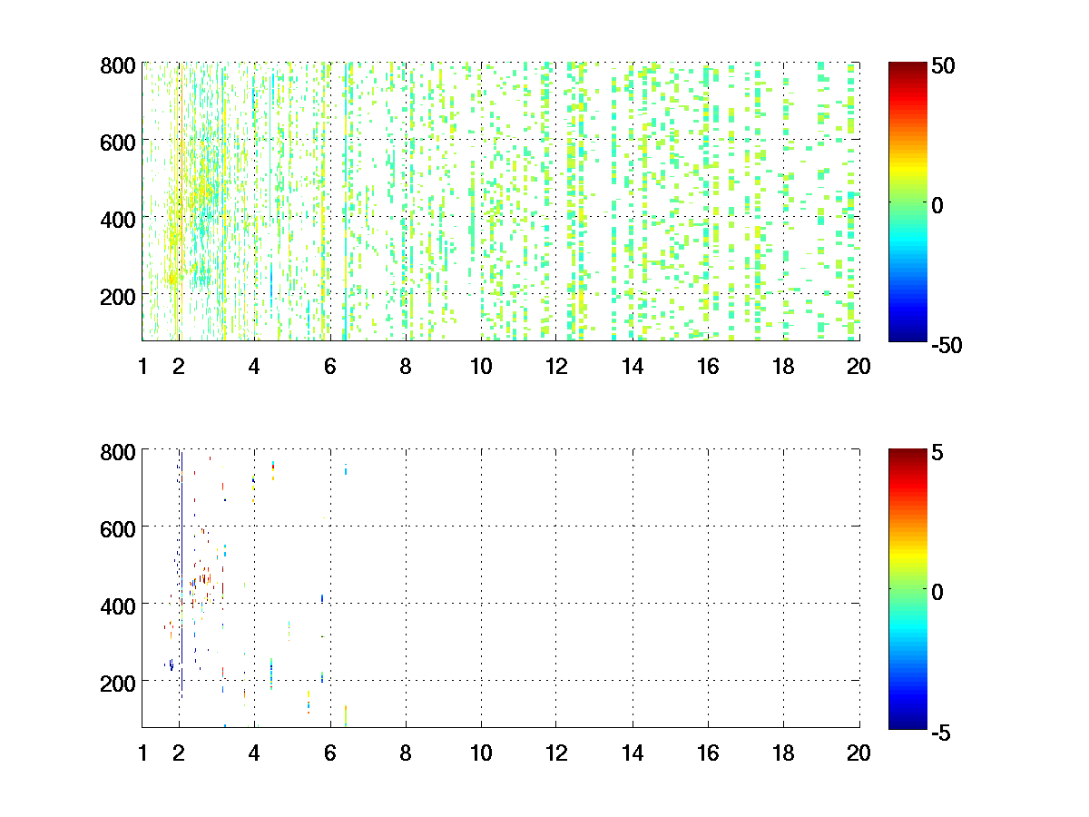This screenshot has height=817, width=1089.
Task: Click x-axis tick '10' under upper plot
Action: 480,366
